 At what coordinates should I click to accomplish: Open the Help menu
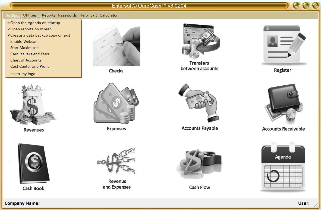click(x=84, y=15)
